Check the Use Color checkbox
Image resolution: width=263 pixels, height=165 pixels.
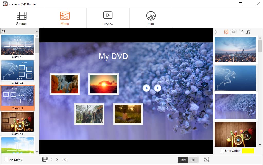[x=222, y=151]
